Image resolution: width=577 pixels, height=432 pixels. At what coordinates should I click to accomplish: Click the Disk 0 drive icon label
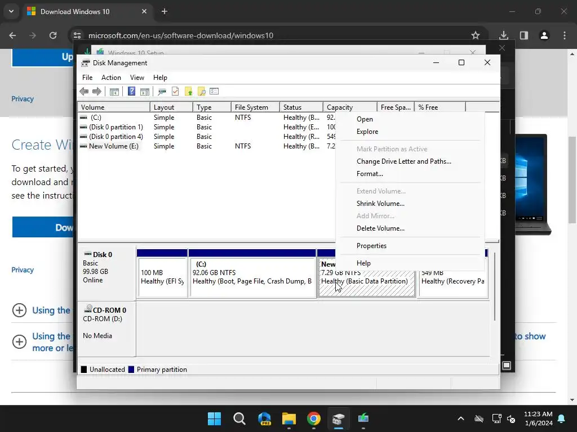pyautogui.click(x=98, y=255)
